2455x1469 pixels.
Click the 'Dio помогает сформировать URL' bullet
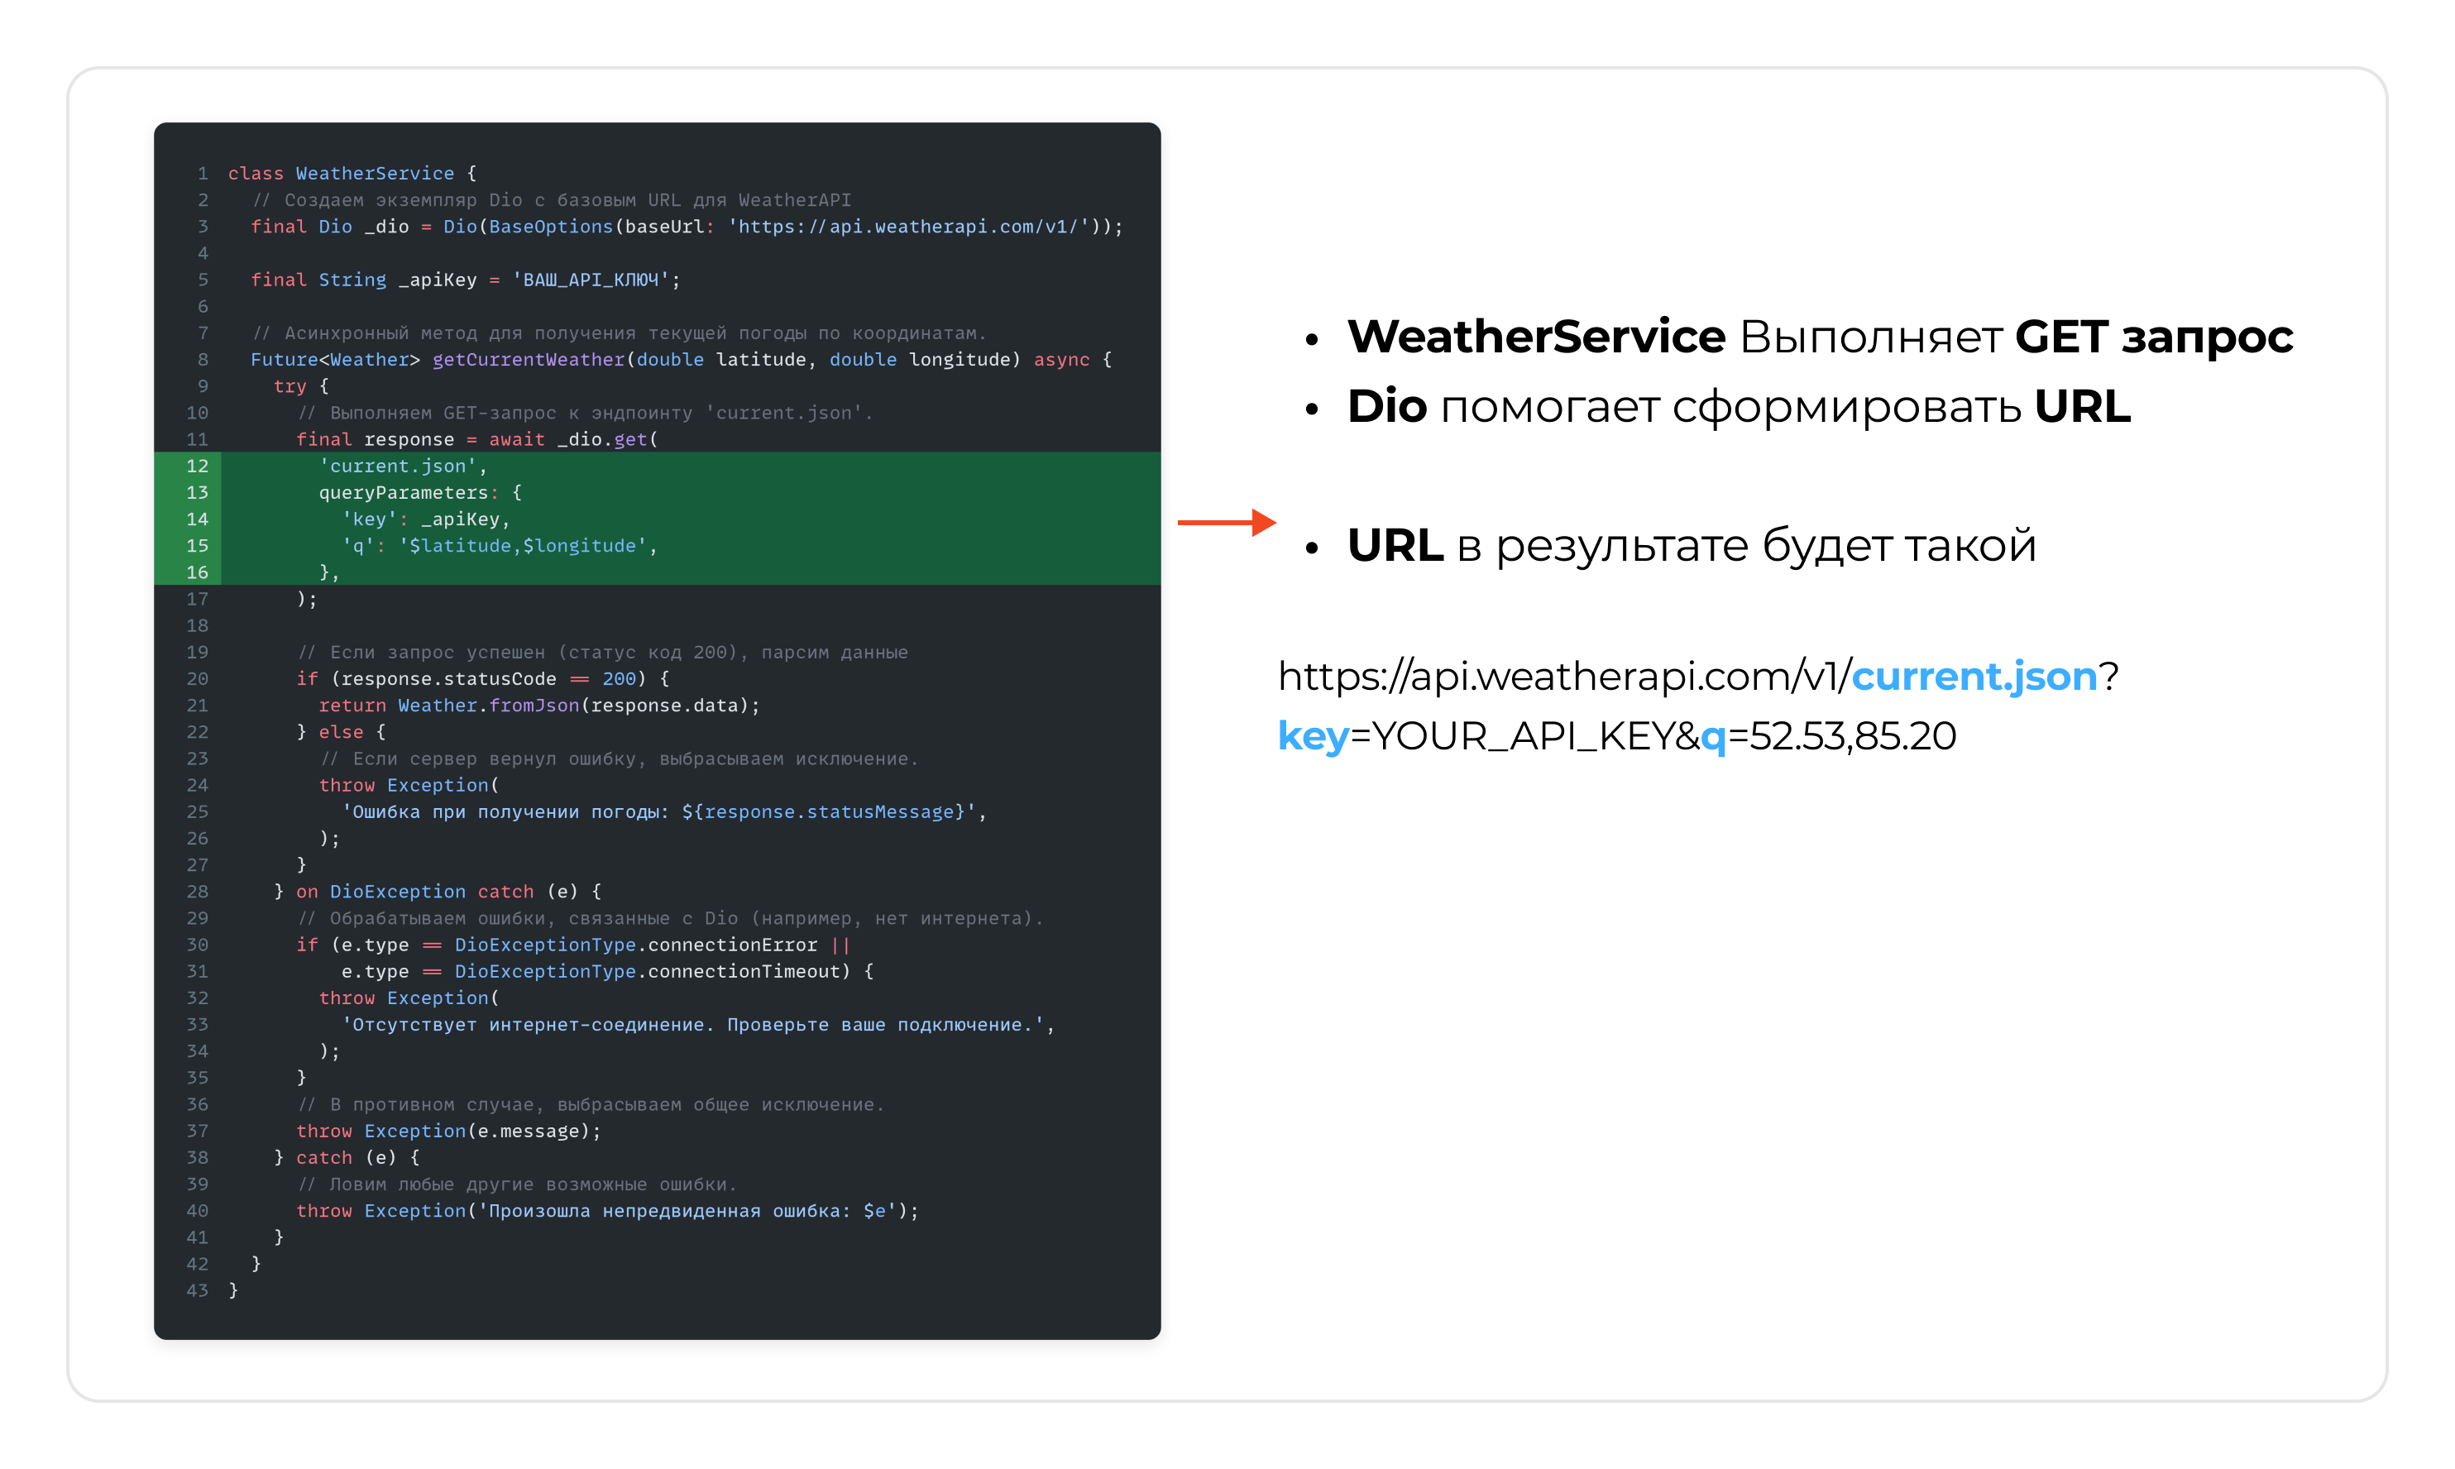point(1739,407)
